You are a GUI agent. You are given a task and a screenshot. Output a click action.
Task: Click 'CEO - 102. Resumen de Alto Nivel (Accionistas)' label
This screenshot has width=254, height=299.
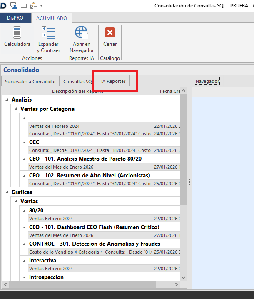pyautogui.click(x=90, y=175)
